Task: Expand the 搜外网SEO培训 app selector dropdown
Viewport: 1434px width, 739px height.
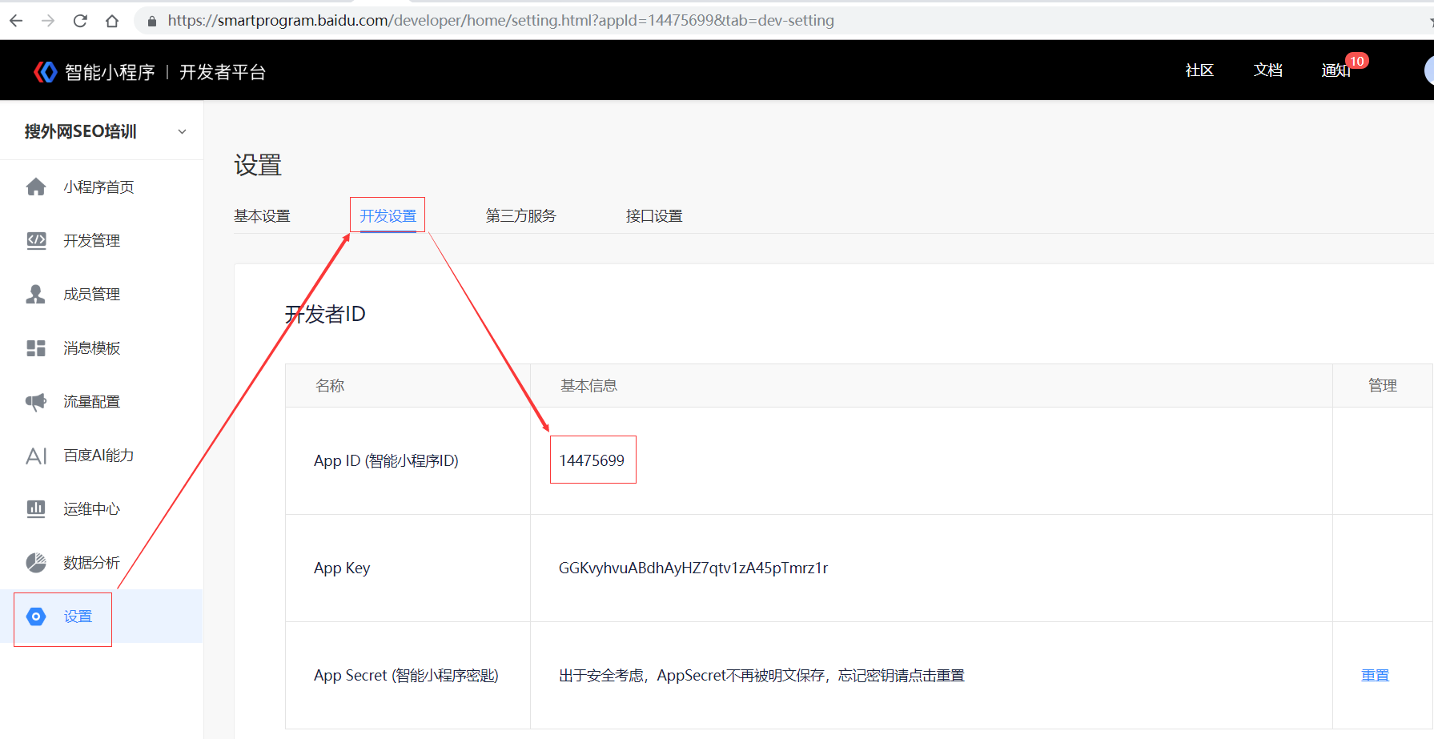Action: [182, 131]
